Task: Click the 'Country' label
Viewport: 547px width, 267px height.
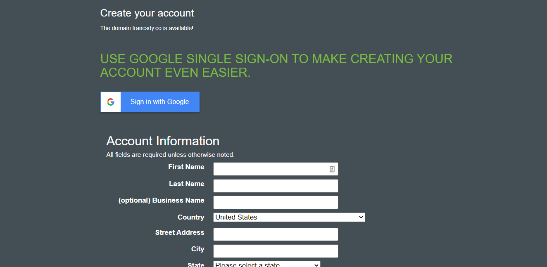Action: point(191,217)
